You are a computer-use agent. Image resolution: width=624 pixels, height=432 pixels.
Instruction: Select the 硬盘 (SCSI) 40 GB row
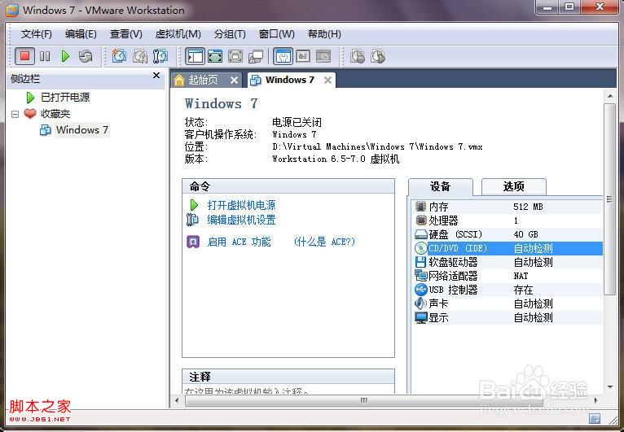508,234
